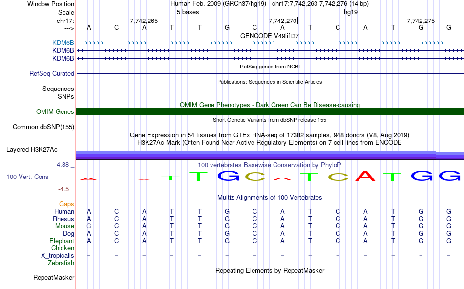
Task: Select the dark green OMIM Genes bar
Action: click(x=270, y=112)
